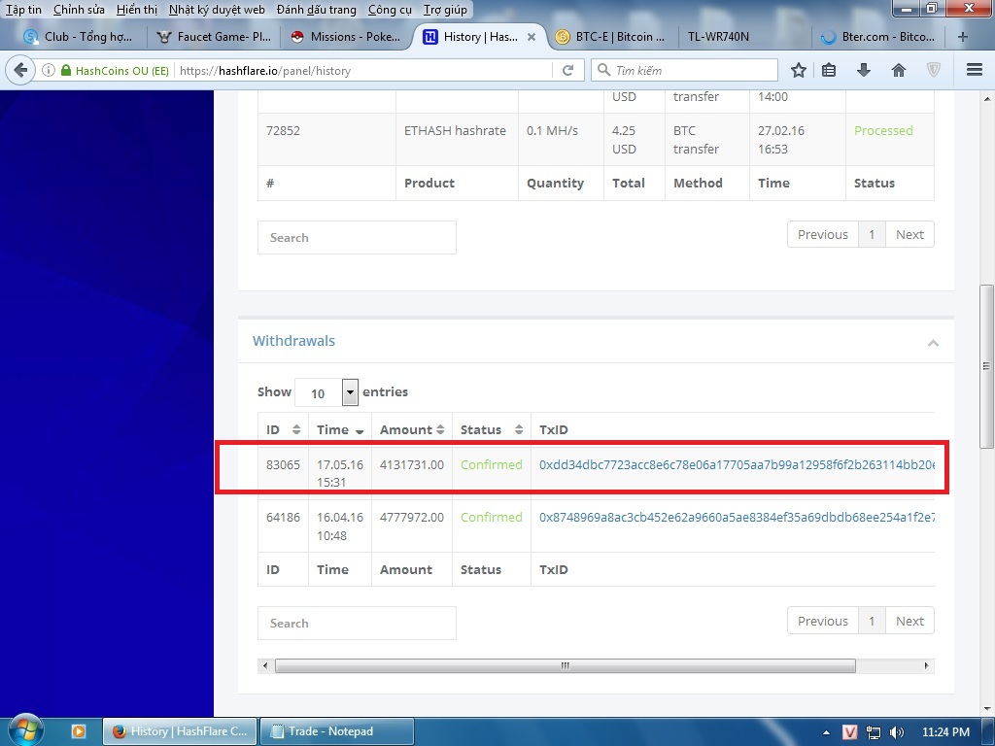Open Đánh dấu trang menu
995x746 pixels.
317,10
